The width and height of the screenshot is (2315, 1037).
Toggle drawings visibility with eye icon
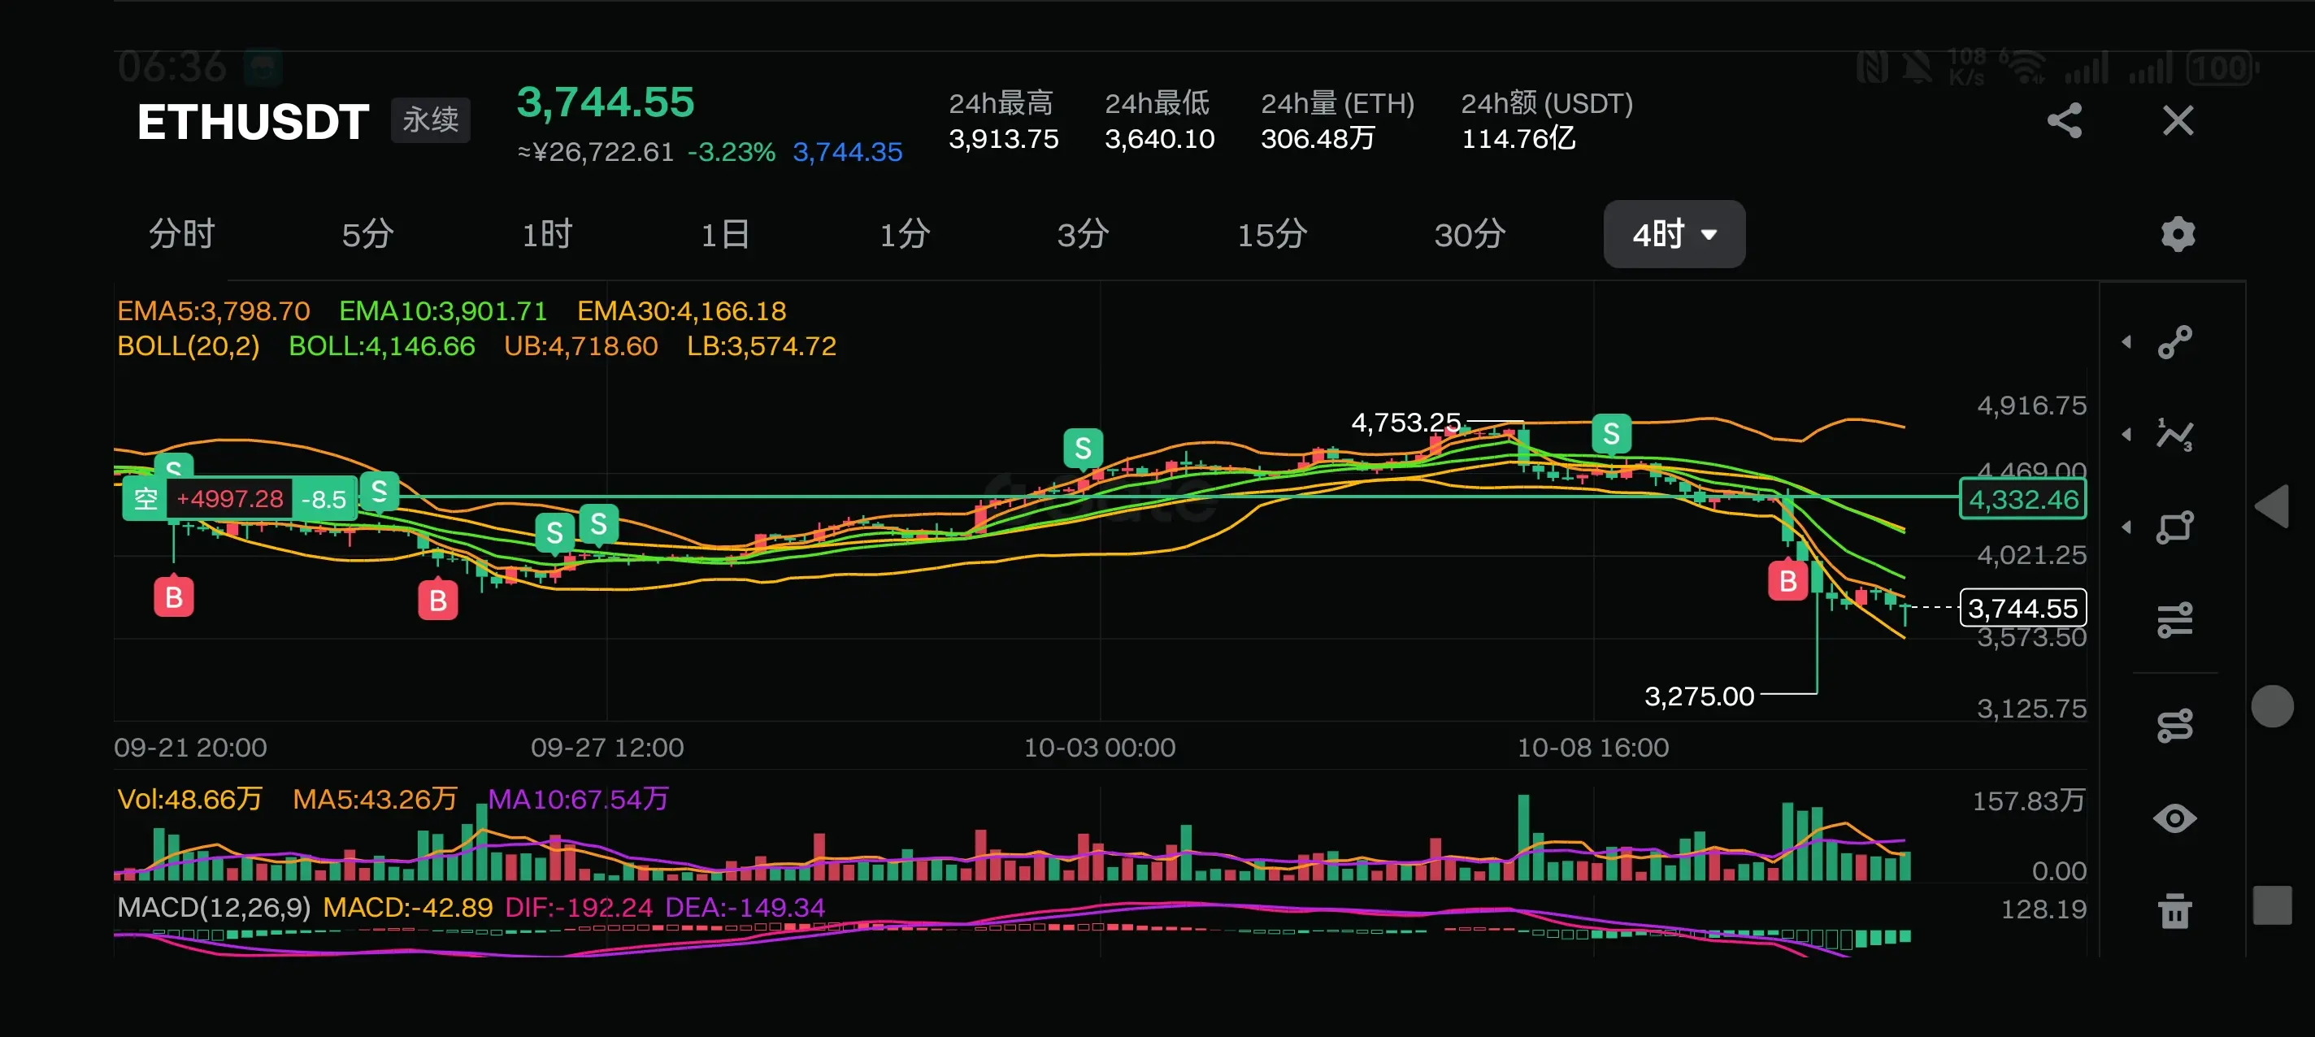coord(2175,818)
